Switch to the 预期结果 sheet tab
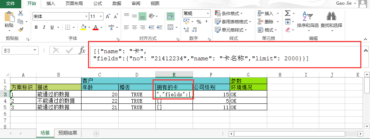 tap(68, 133)
